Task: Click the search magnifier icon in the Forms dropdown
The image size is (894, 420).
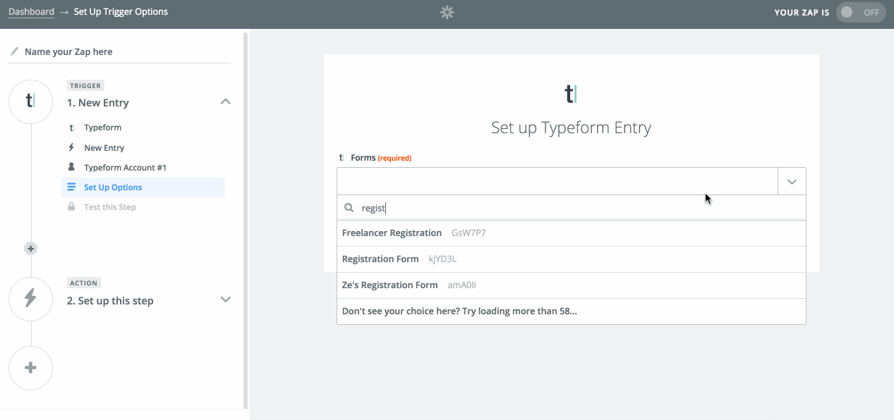Action: pyautogui.click(x=349, y=207)
